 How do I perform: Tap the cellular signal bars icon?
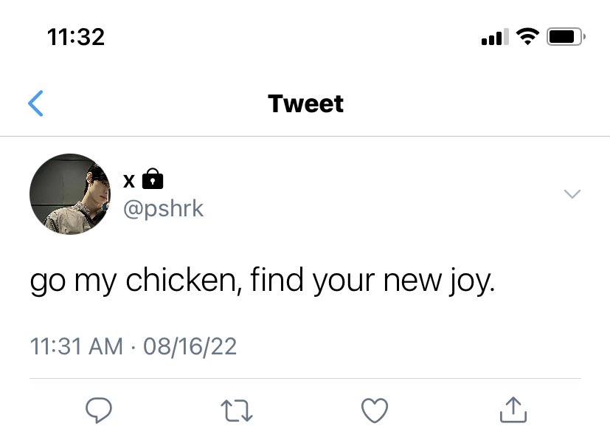tap(495, 37)
